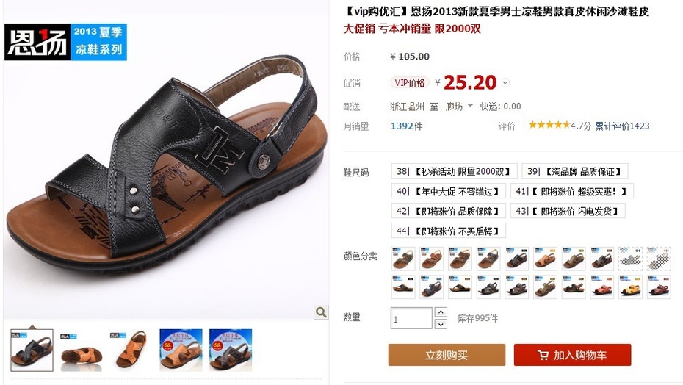Choose size 41 即将涨价 超级实惠 option

coord(571,191)
